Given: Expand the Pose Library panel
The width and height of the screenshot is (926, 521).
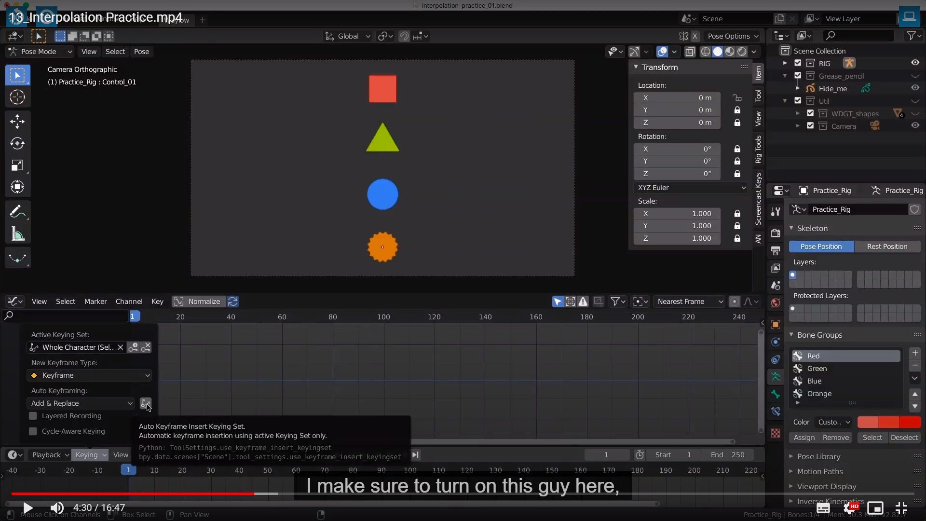Looking at the screenshot, I should point(818,456).
